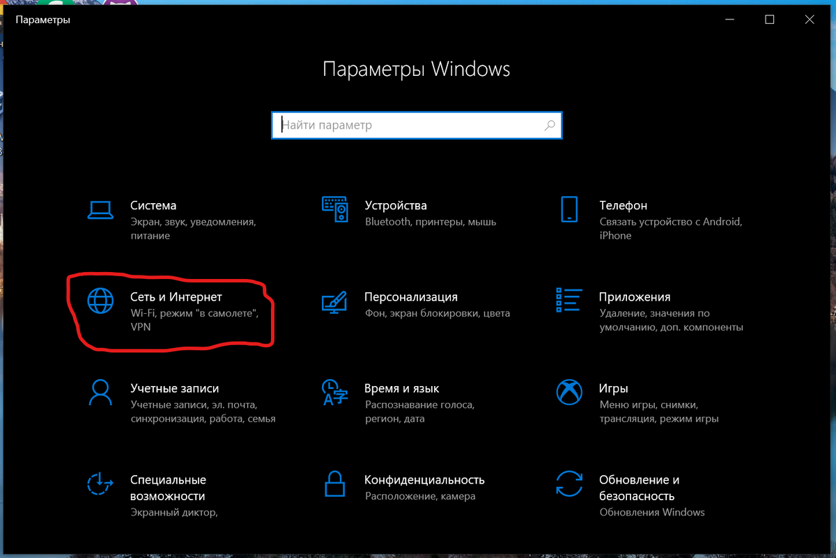The image size is (836, 558).
Task: Click the text Связать устройство с Android, iPhone
Action: pyautogui.click(x=671, y=229)
